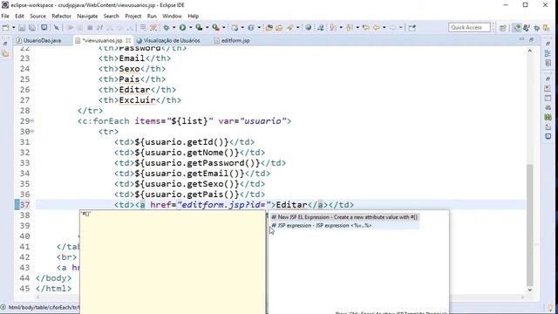This screenshot has height=314, width=558.
Task: Open the Servers view icon in right sidebar
Action: (x=548, y=108)
